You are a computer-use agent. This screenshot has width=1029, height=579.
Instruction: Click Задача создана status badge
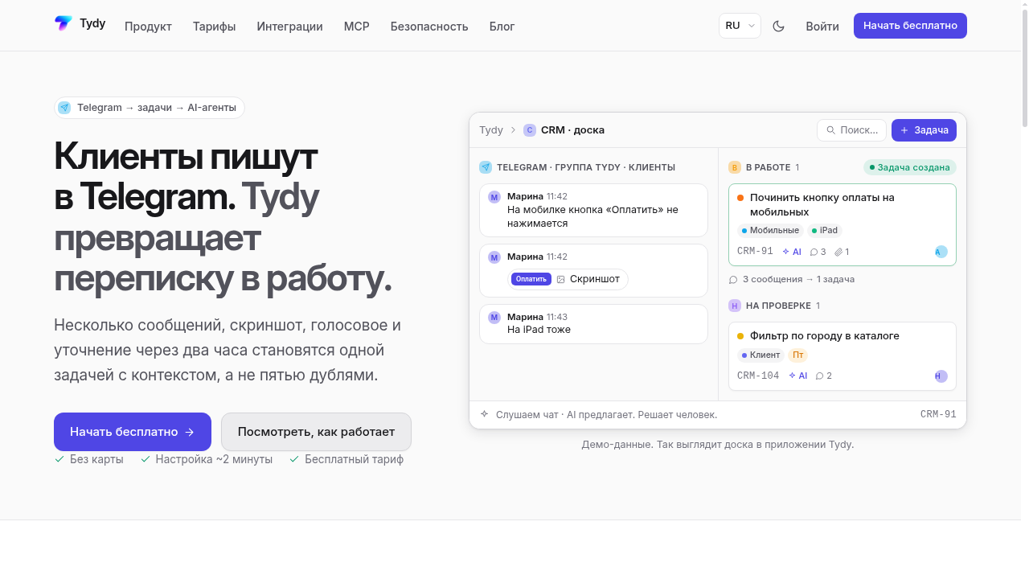[910, 167]
